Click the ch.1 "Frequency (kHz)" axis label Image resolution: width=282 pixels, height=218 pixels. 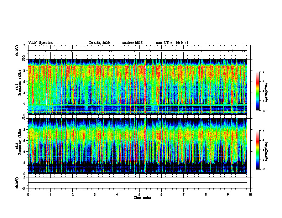[20, 82]
